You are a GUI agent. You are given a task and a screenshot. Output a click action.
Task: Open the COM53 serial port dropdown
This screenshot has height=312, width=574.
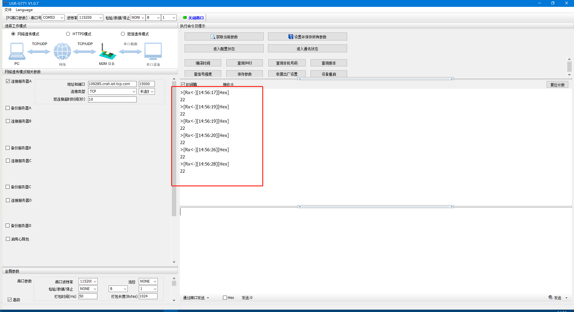coord(62,18)
